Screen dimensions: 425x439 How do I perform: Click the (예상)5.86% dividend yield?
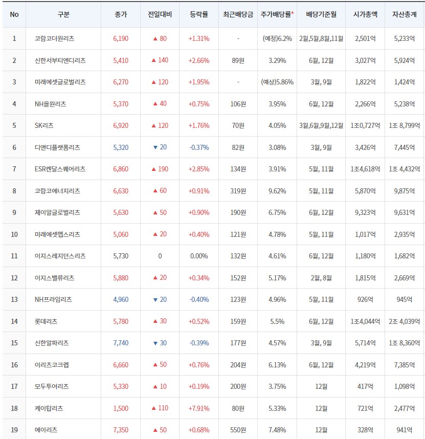click(x=277, y=82)
